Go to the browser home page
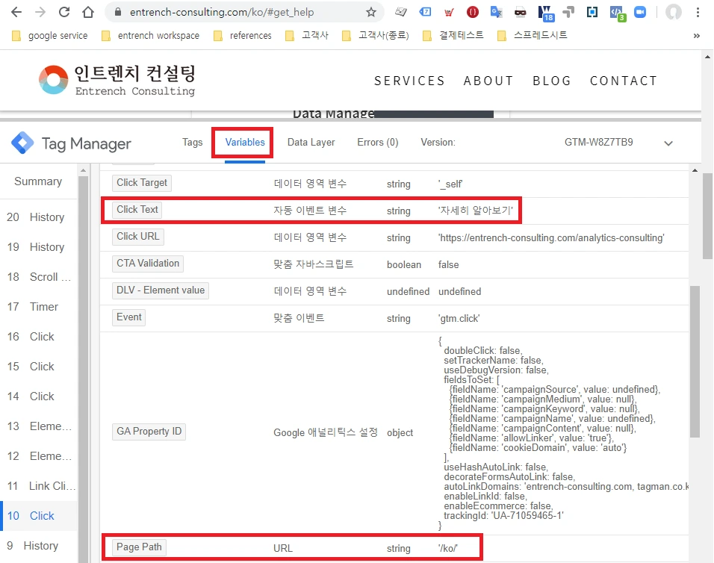 [x=88, y=12]
